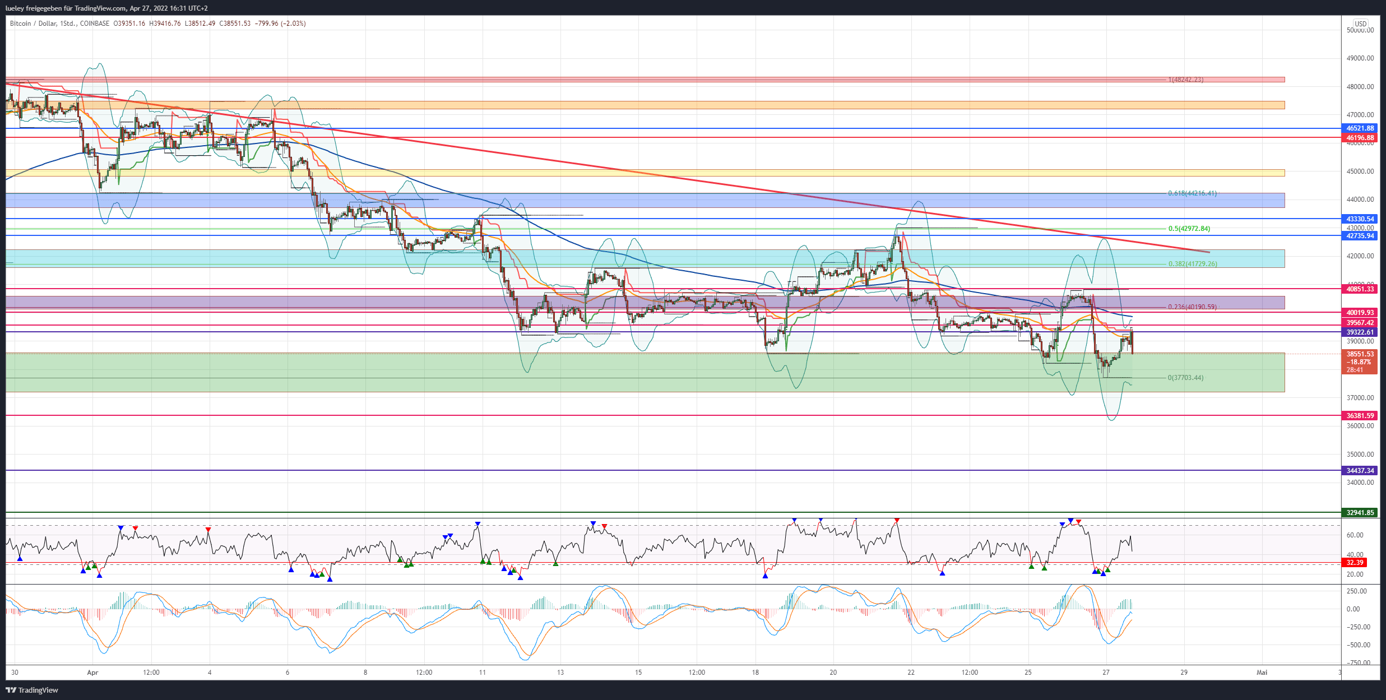Click the publisher header with Apr 27, 2022
The image size is (1386, 700).
click(106, 8)
